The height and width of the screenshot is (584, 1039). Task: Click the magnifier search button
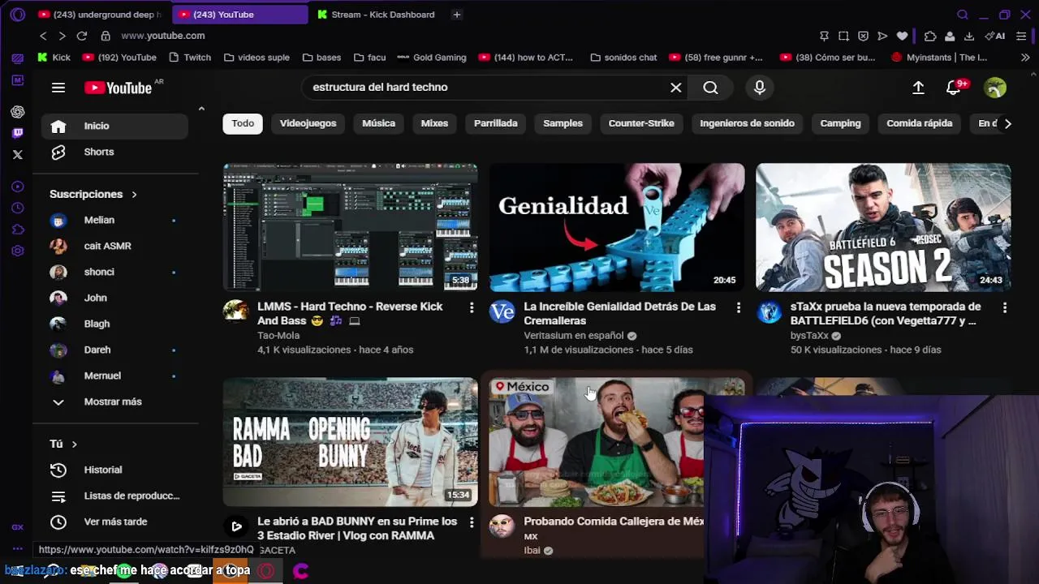[710, 88]
